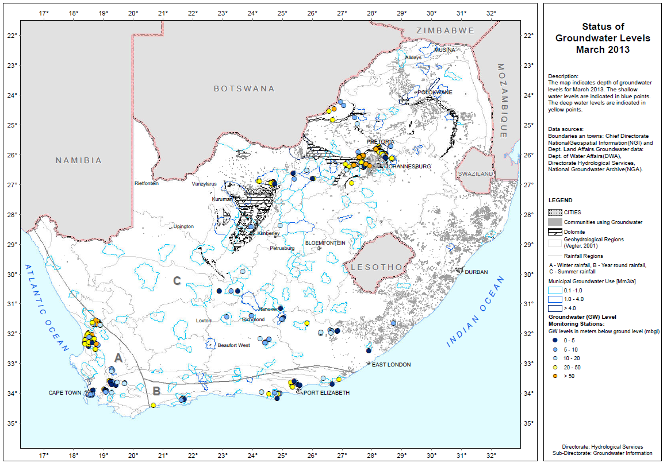Screen dimensions: 667x463
Task: Click the > 4.0 municipal use legend box
Action: (x=555, y=308)
